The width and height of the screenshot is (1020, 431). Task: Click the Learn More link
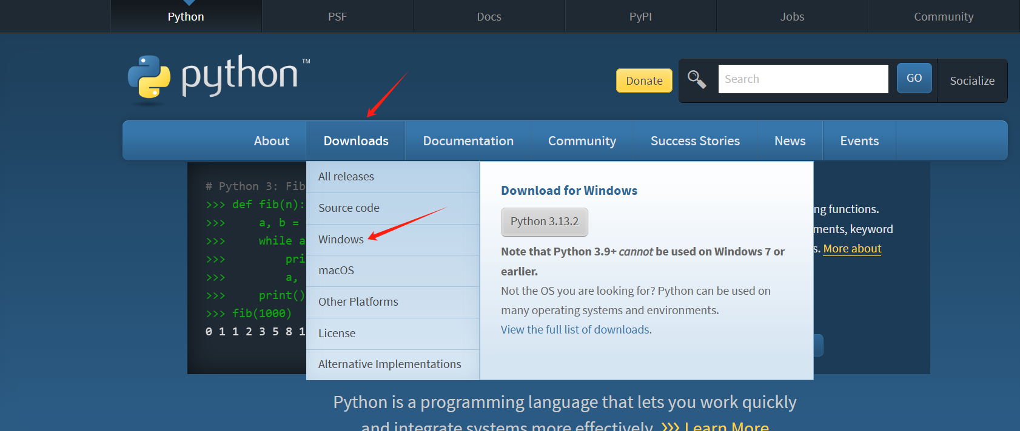click(x=726, y=426)
